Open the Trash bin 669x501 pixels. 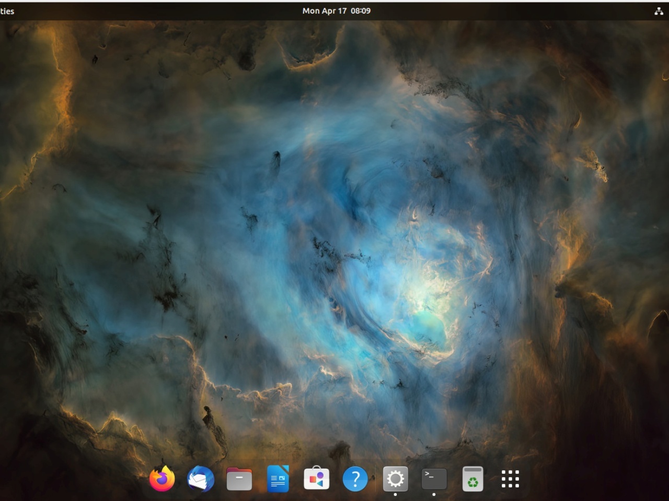[x=472, y=479]
